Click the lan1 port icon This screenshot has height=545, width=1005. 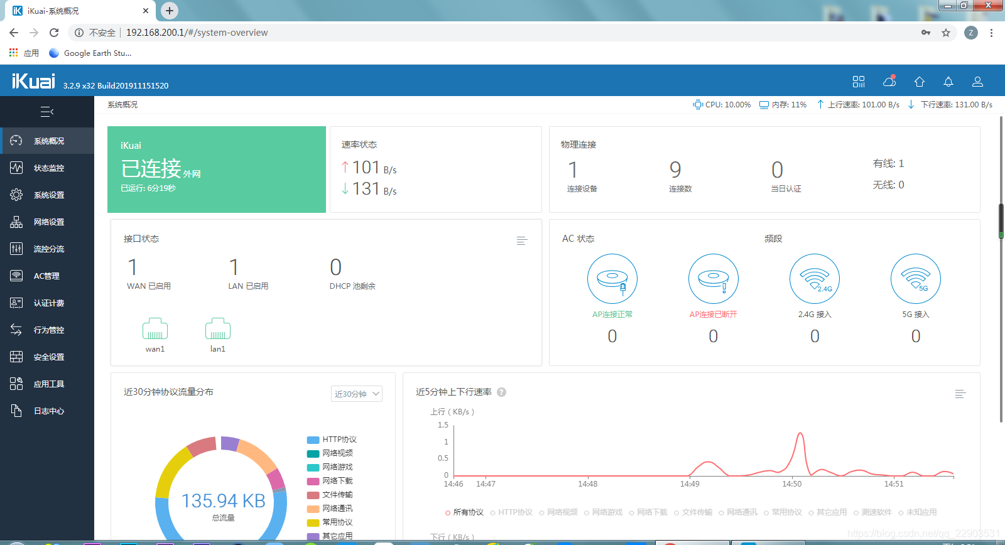coord(218,328)
